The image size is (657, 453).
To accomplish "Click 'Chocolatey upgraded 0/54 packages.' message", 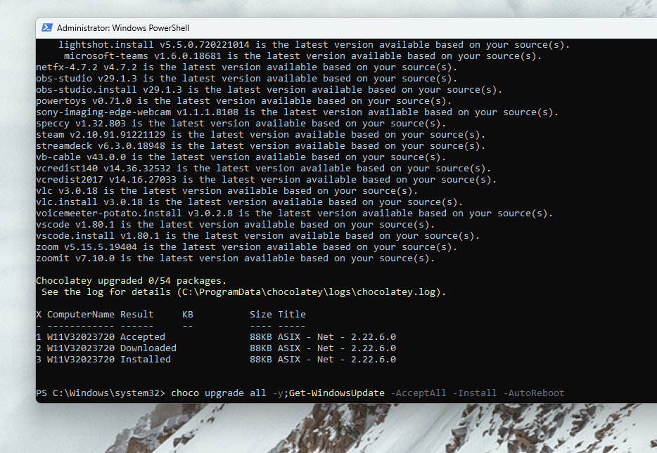I will 131,281.
